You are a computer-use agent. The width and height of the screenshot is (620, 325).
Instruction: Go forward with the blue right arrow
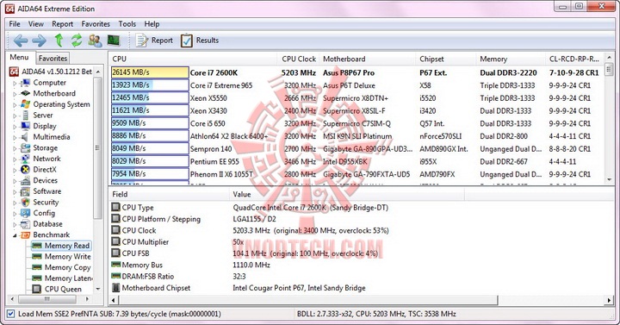[x=39, y=41]
